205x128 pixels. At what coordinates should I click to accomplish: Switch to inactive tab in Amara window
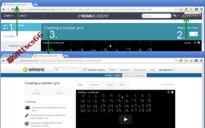[x=17, y=56]
